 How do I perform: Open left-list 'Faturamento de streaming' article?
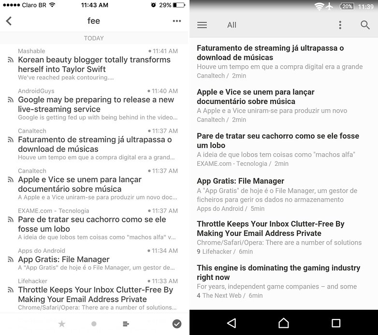pyautogui.click(x=95, y=145)
